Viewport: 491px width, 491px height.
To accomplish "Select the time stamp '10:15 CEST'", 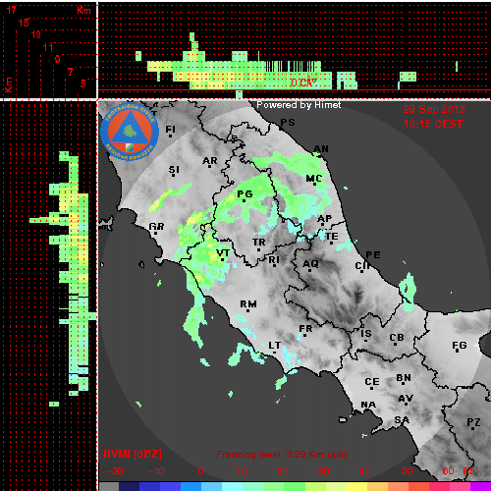I will (433, 124).
